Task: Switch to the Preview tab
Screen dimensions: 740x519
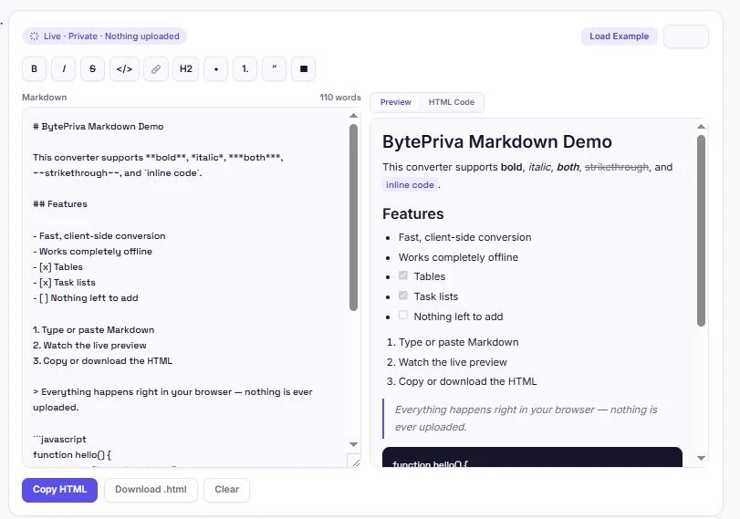Action: tap(395, 102)
